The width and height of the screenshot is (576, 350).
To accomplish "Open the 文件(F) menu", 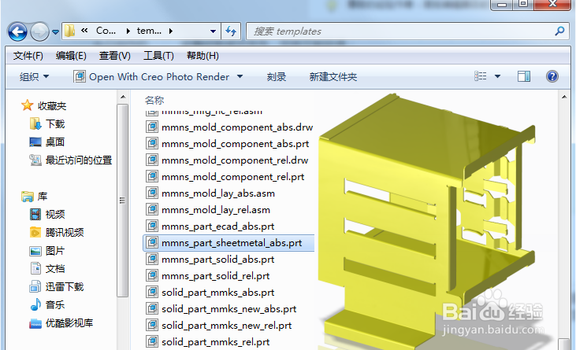I will [x=28, y=56].
